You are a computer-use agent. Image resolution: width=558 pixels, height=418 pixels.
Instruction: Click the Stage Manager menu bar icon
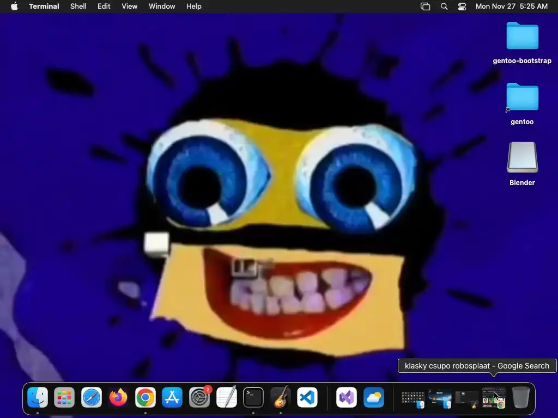click(x=425, y=6)
